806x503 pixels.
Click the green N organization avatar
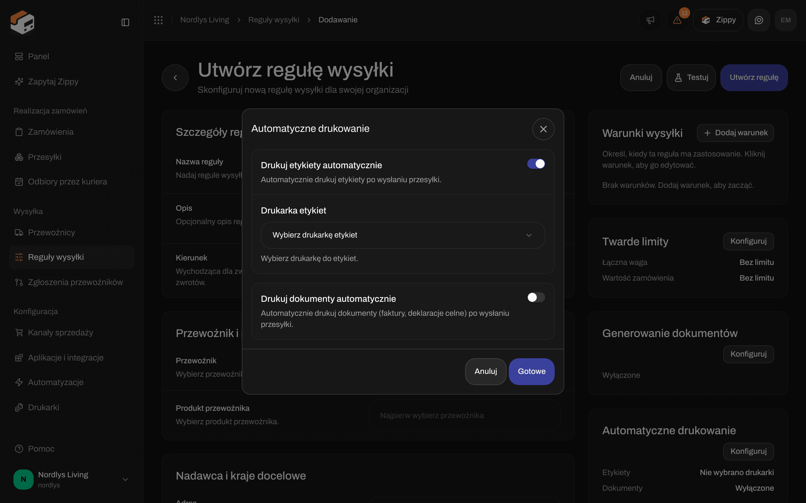point(23,479)
